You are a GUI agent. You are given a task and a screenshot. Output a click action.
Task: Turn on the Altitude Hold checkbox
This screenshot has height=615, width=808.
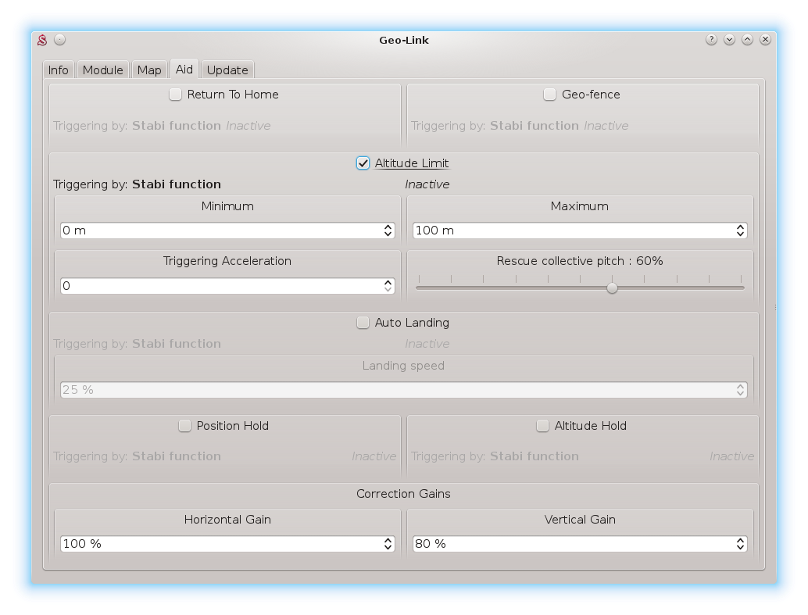pos(543,426)
